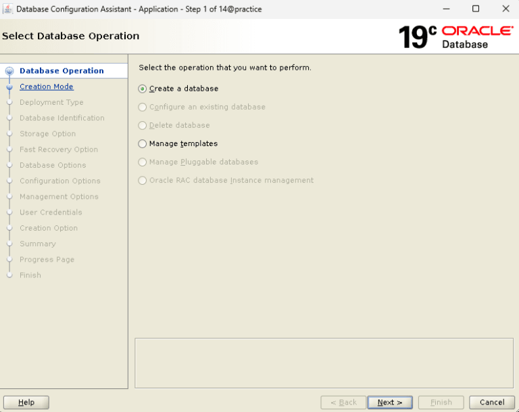Click the Creation Option step
Screen dimensions: 519x412
(49, 228)
